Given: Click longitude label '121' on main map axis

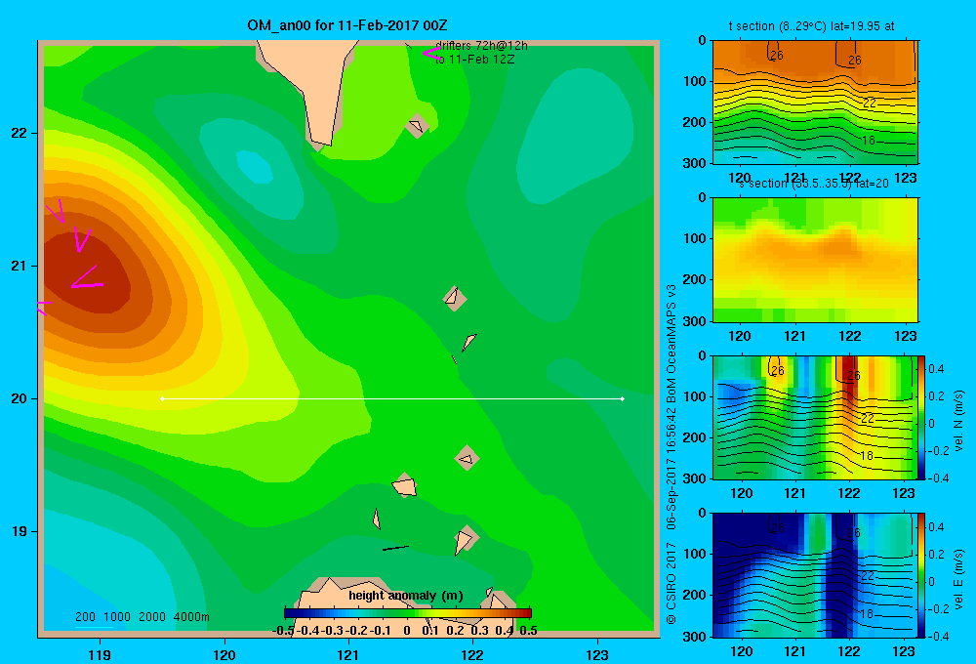Looking at the screenshot, I should [x=348, y=654].
